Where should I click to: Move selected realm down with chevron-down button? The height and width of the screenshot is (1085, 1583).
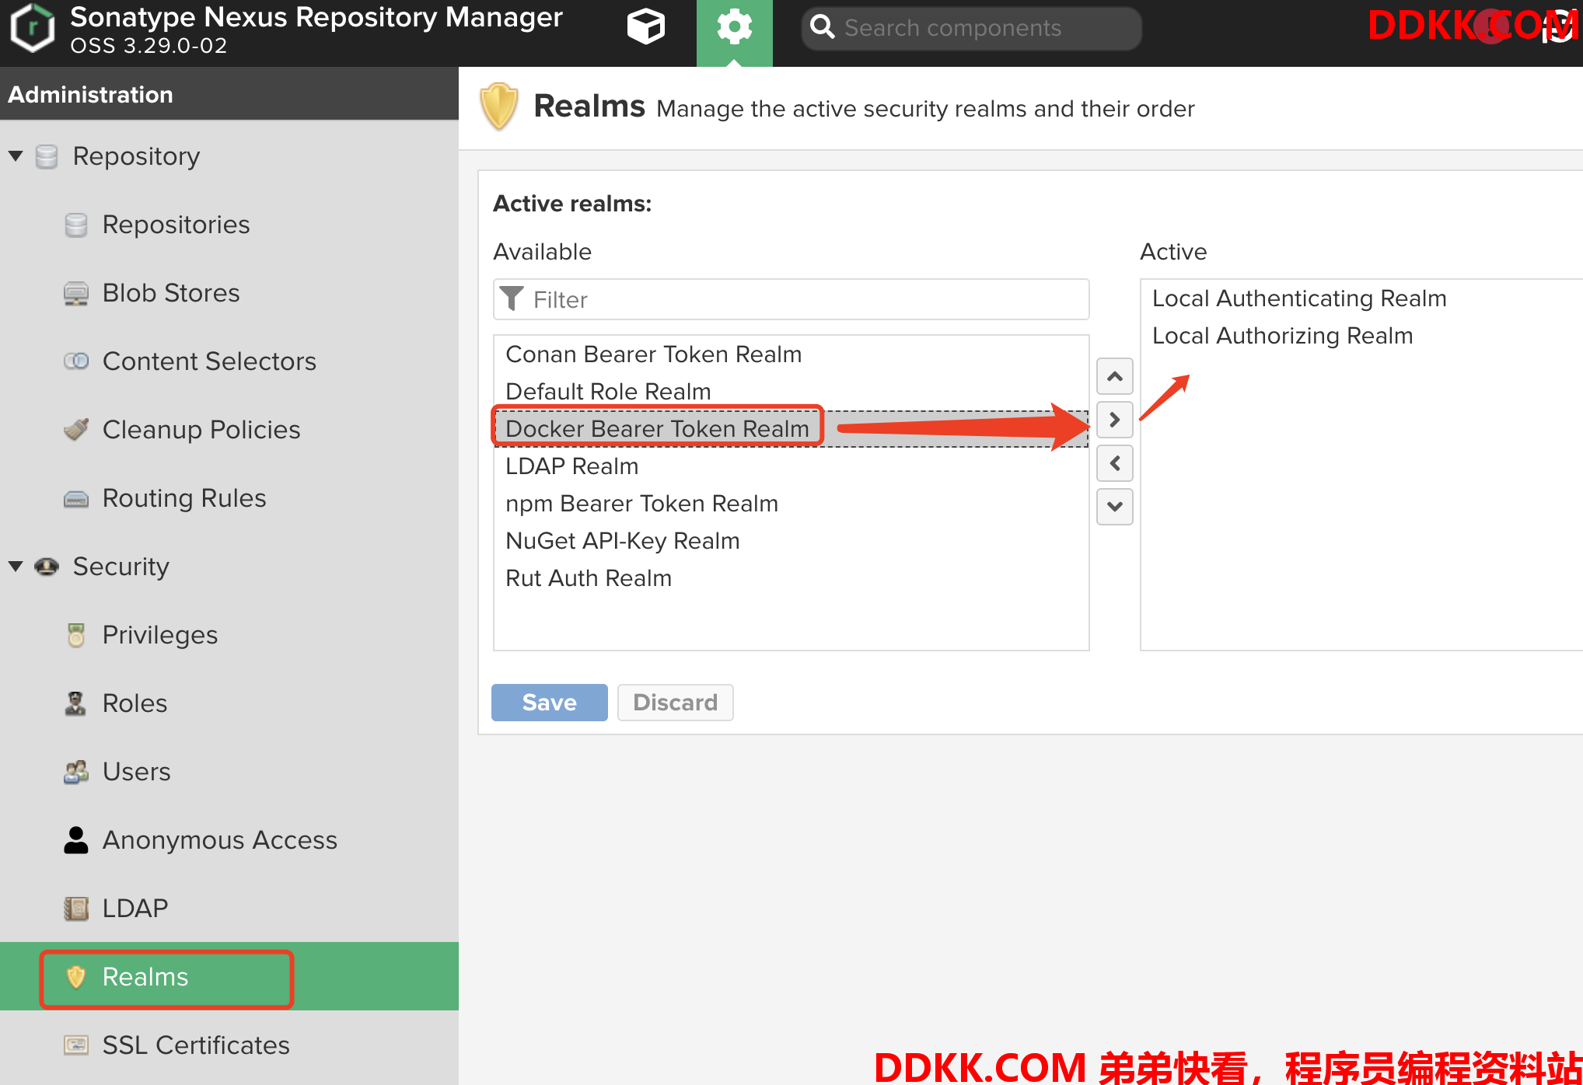pyautogui.click(x=1114, y=507)
